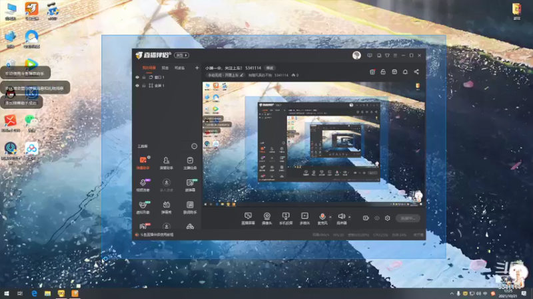Click the stream preview canvas

[314, 144]
